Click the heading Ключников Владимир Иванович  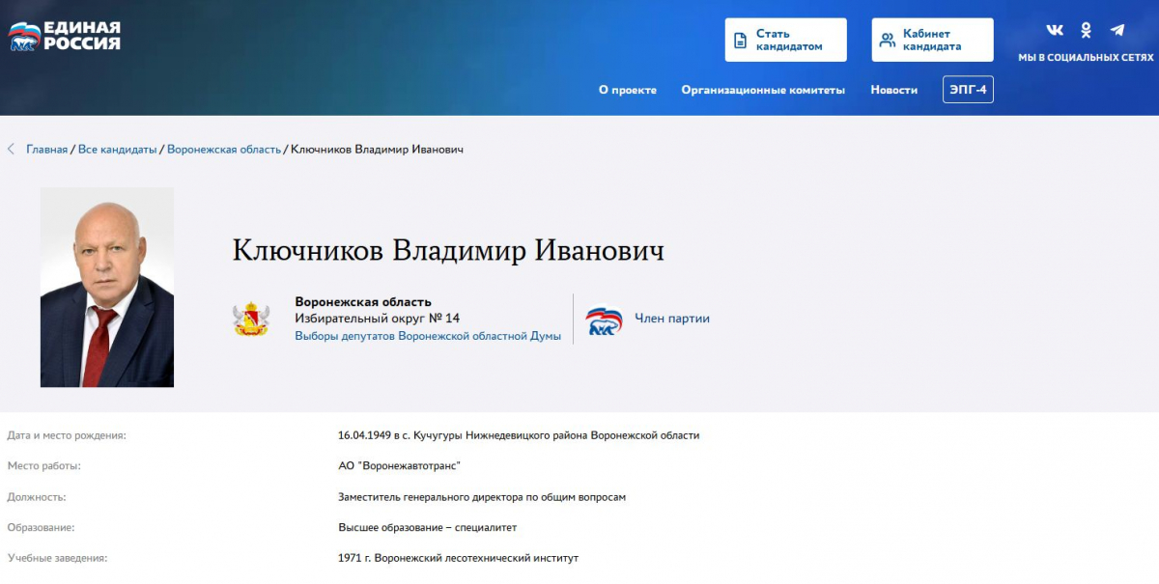[448, 251]
